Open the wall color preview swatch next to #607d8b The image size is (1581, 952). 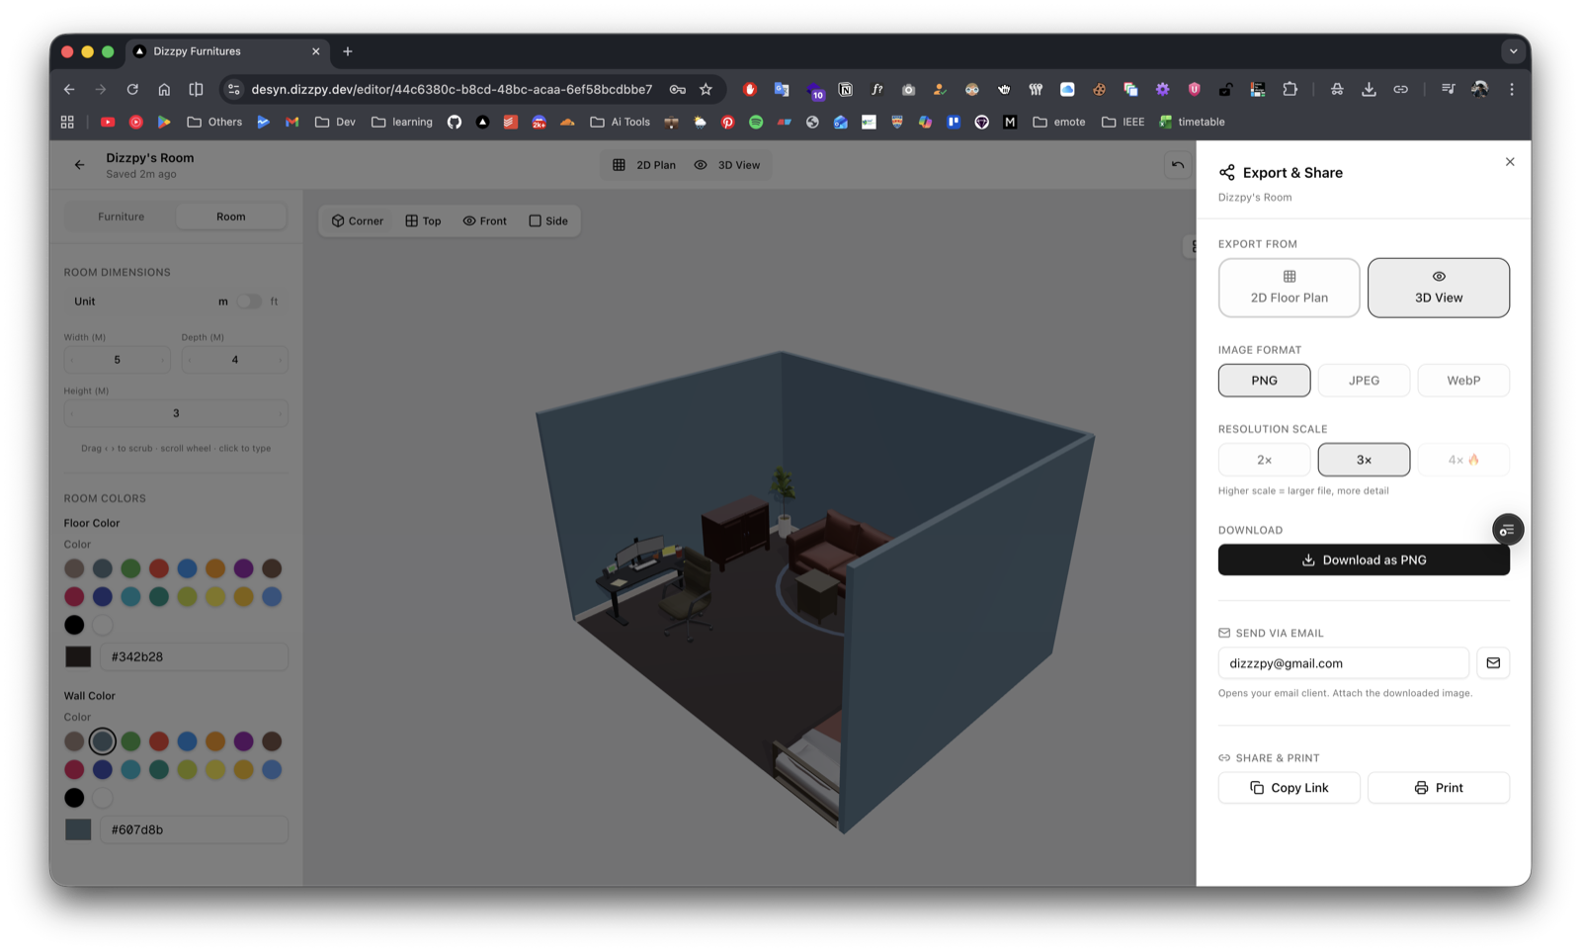tap(78, 829)
